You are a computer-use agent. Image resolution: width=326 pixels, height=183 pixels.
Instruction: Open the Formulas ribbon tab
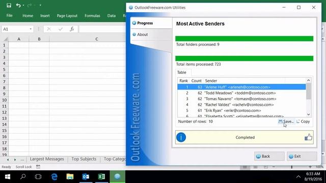(92, 16)
